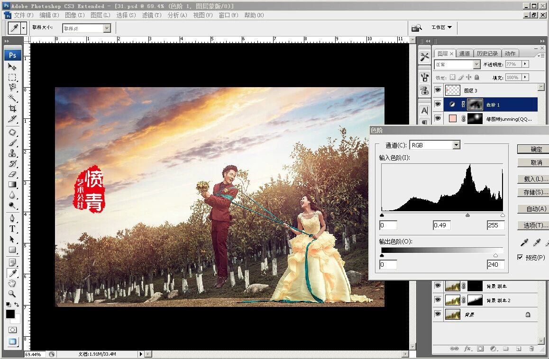Toggle lock all for layer

tap(476, 77)
